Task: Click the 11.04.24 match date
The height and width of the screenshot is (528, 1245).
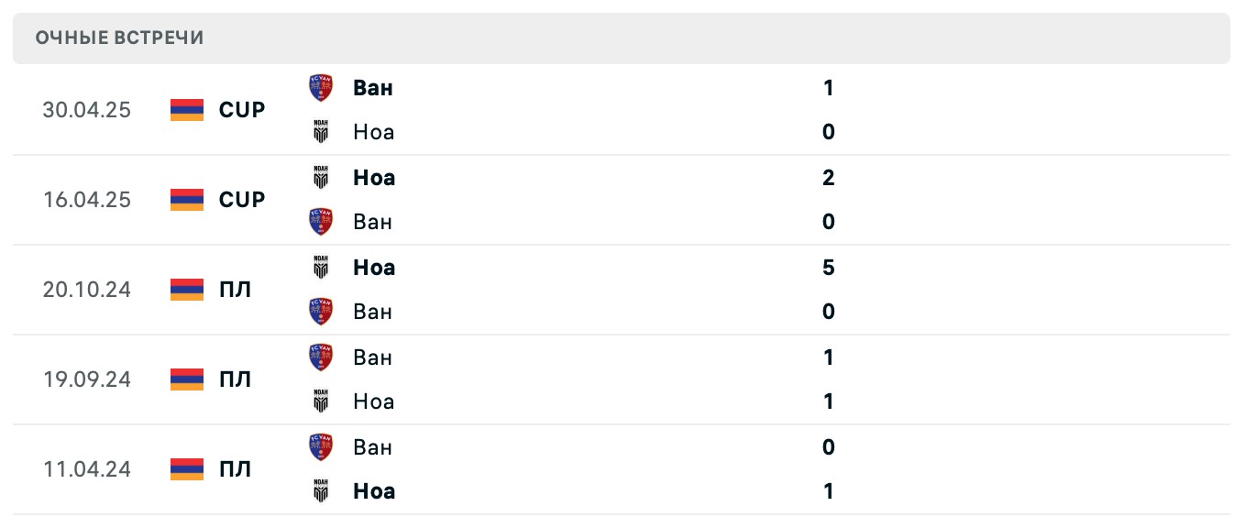Action: coord(87,469)
